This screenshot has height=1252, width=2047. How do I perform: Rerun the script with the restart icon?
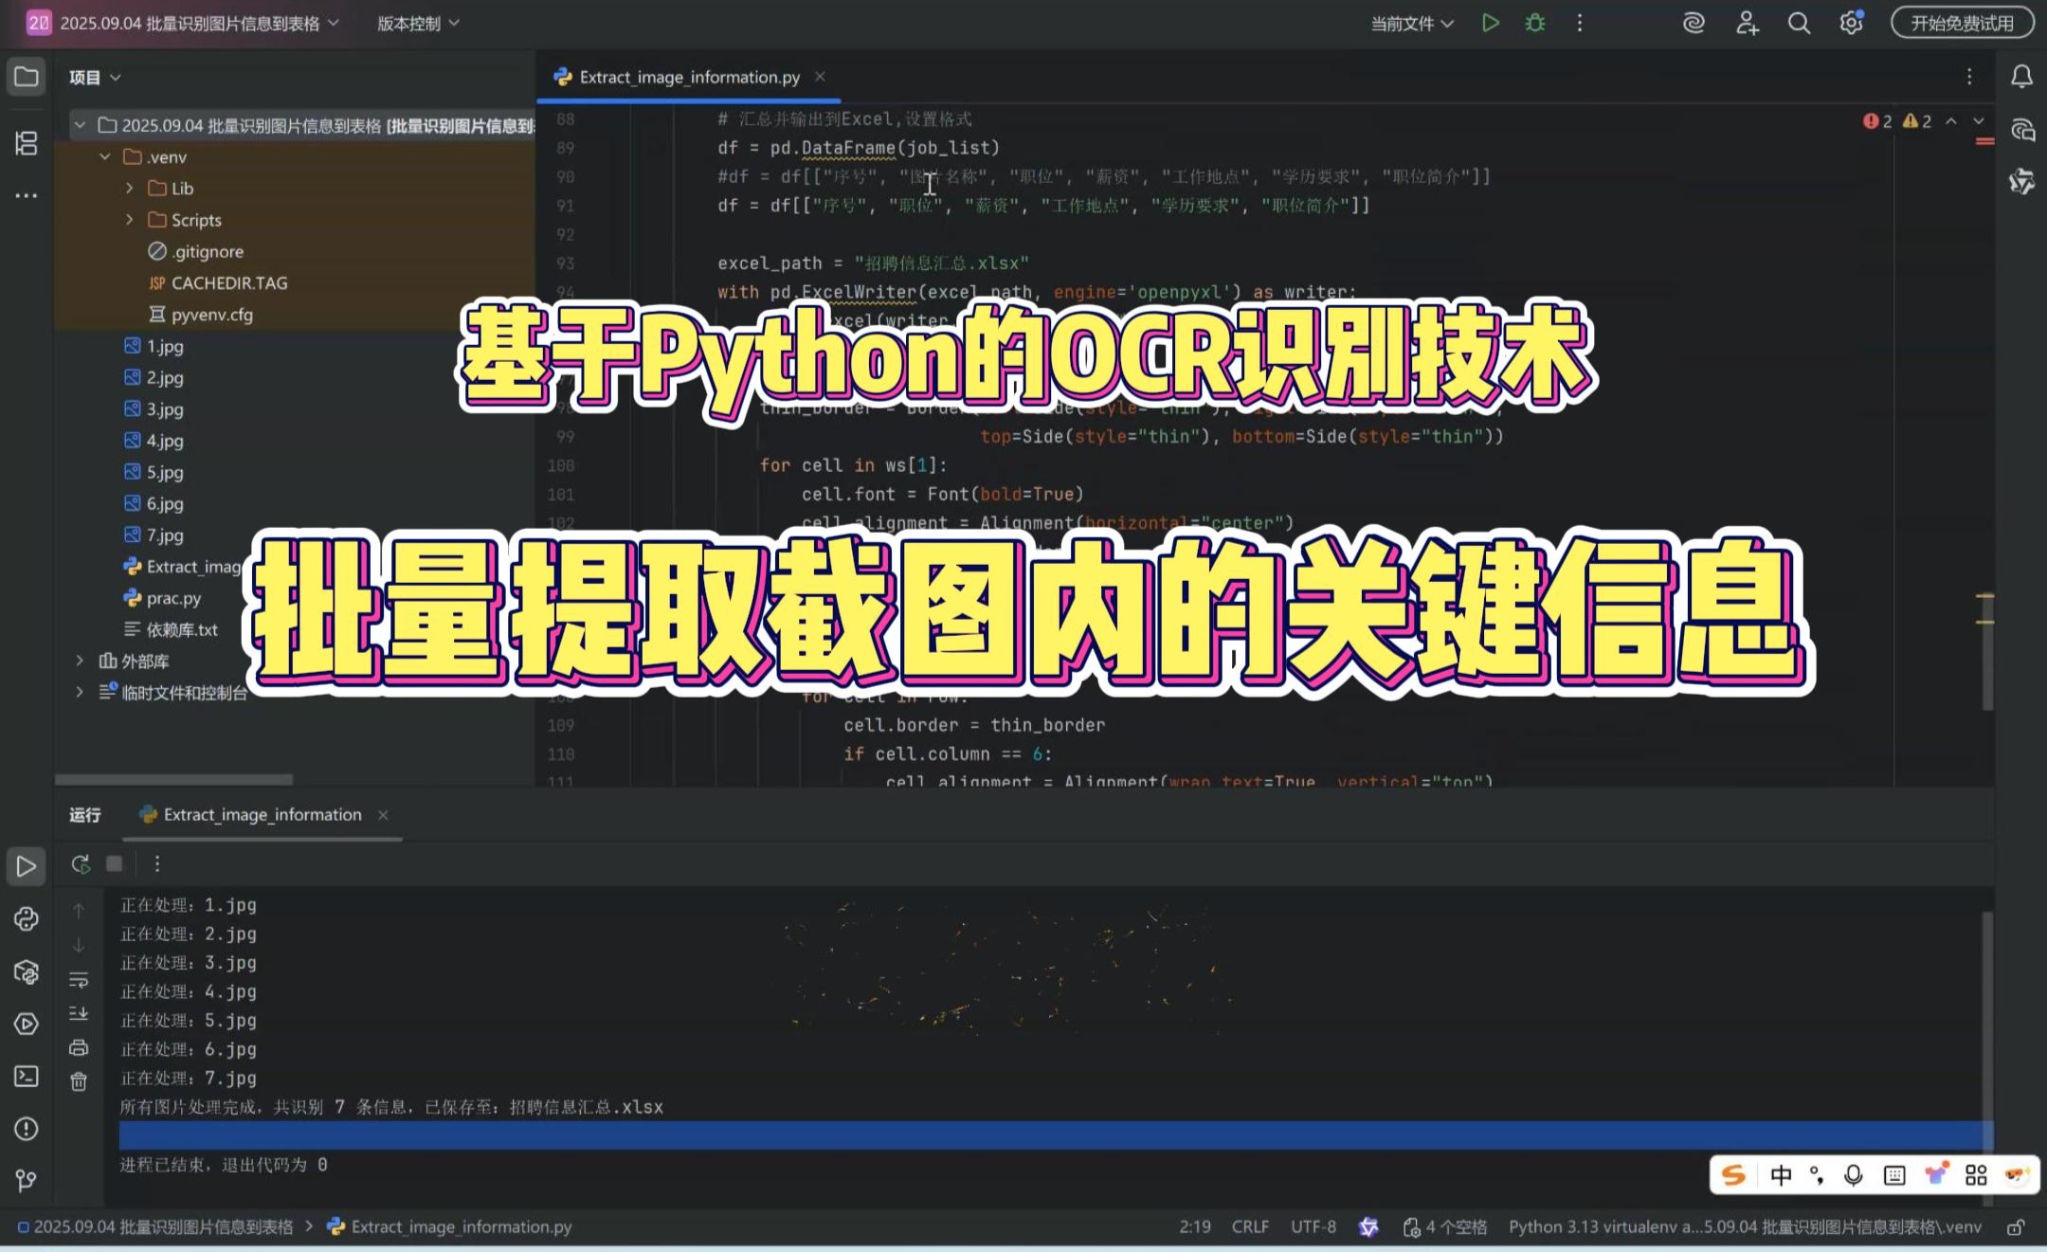tap(81, 863)
